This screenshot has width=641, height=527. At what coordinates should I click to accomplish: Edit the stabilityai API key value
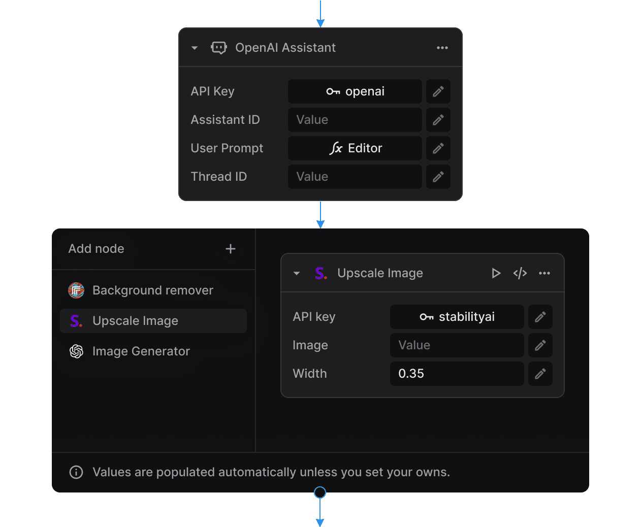[540, 317]
